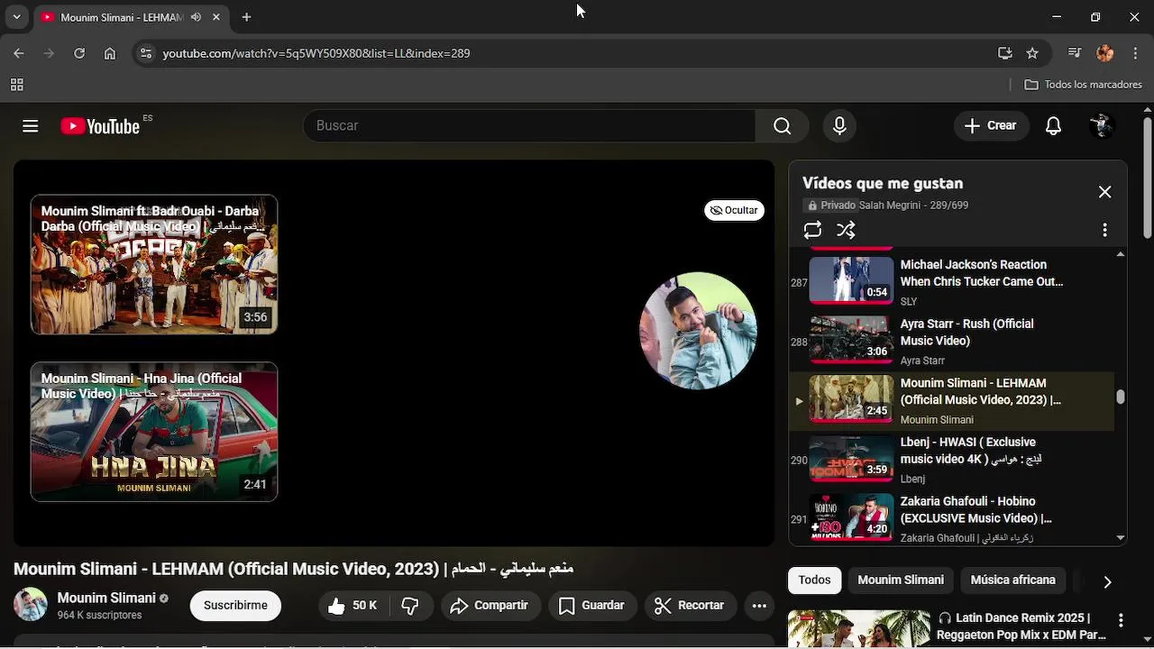
Task: Click the address bar URL
Action: [316, 53]
